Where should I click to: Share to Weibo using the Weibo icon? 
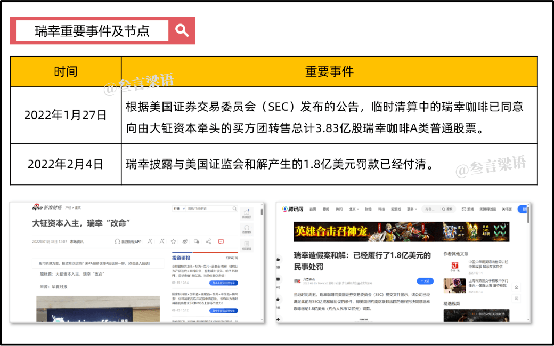coord(185,242)
